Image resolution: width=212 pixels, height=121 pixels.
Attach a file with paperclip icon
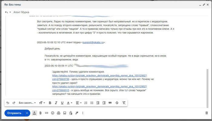pyautogui.click(x=40, y=113)
